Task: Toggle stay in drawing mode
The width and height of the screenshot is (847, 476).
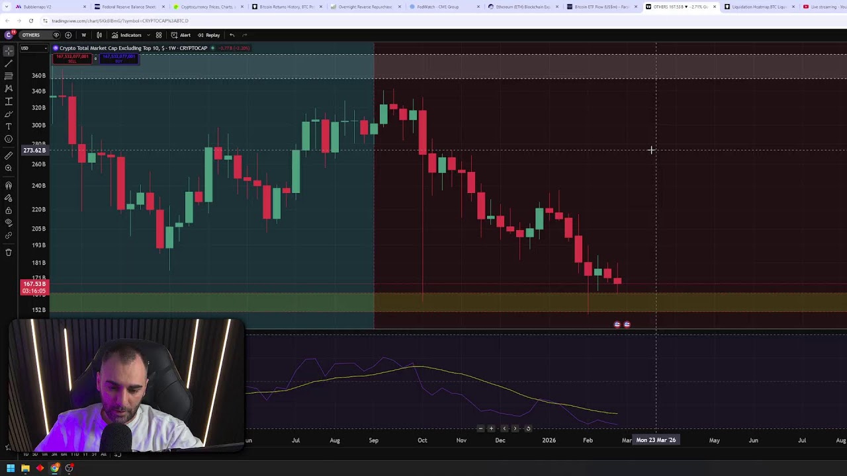Action: tap(9, 198)
